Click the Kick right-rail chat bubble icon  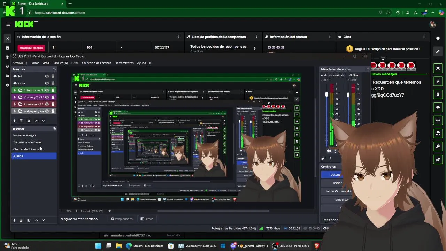click(x=438, y=107)
